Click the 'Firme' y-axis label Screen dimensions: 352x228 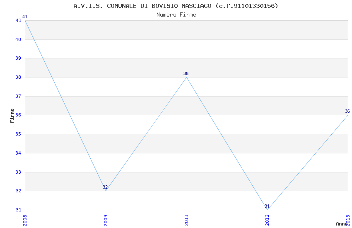(x=12, y=116)
